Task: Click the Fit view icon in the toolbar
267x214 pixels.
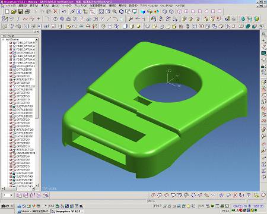Action: pos(101,11)
